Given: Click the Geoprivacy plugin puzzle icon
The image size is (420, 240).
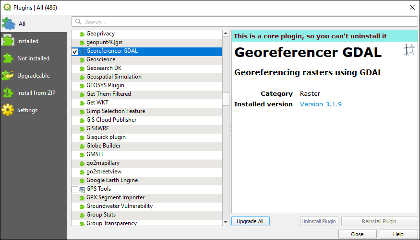Looking at the screenshot, I should (x=82, y=34).
